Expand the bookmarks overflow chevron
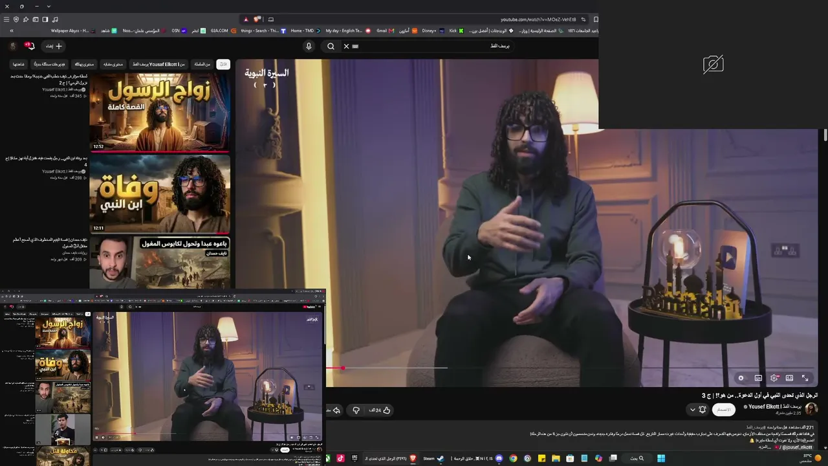The image size is (828, 466). point(11,30)
